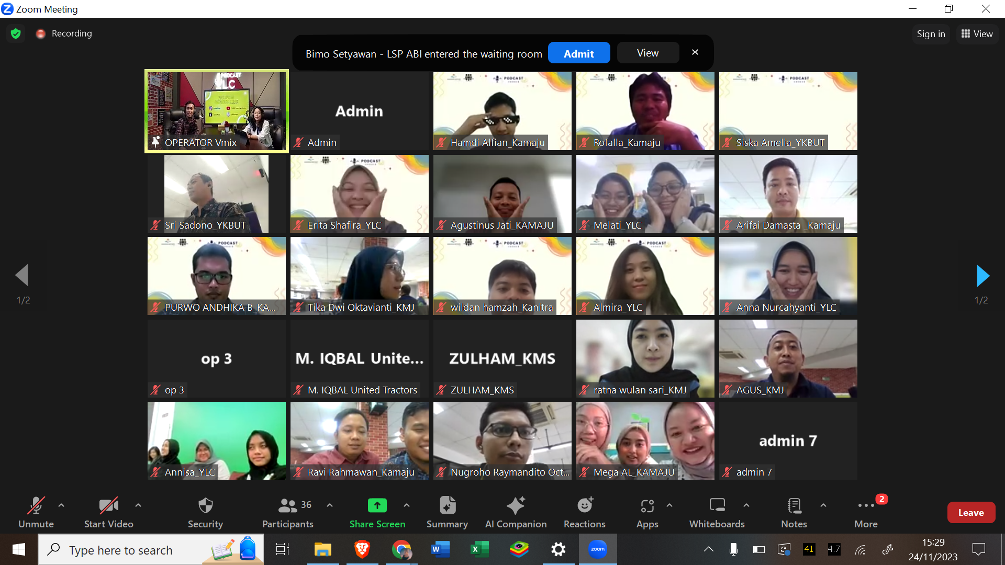Open the Security shield icon
The height and width of the screenshot is (565, 1005).
pos(205,506)
